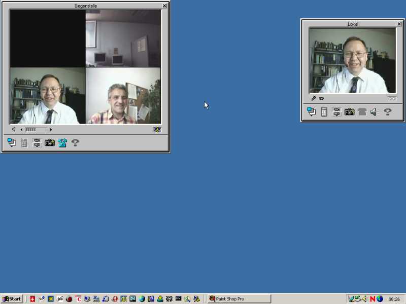This screenshot has height=304, width=406.
Task: Click the red N icon in system tray
Action: click(373, 299)
